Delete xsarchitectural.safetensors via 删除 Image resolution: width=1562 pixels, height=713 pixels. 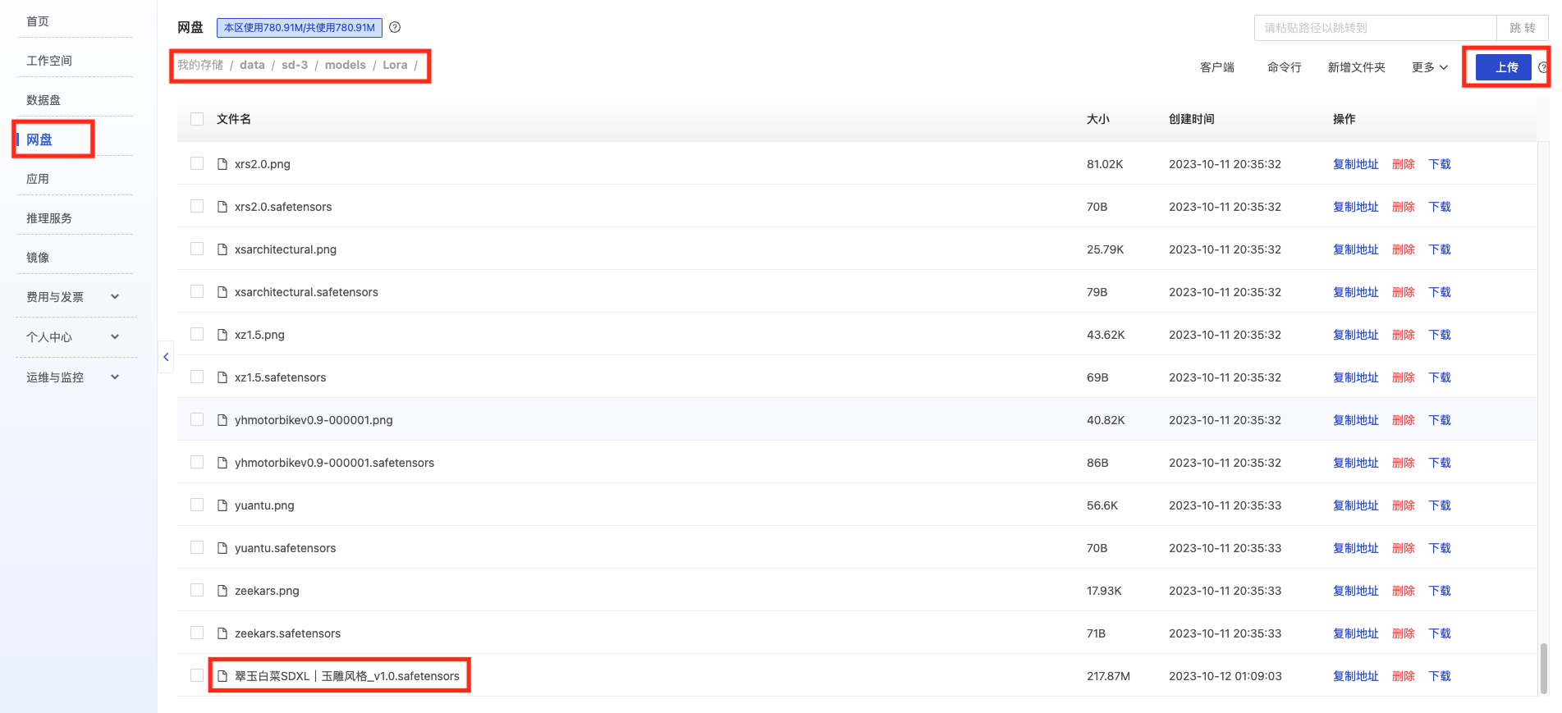(x=1404, y=292)
